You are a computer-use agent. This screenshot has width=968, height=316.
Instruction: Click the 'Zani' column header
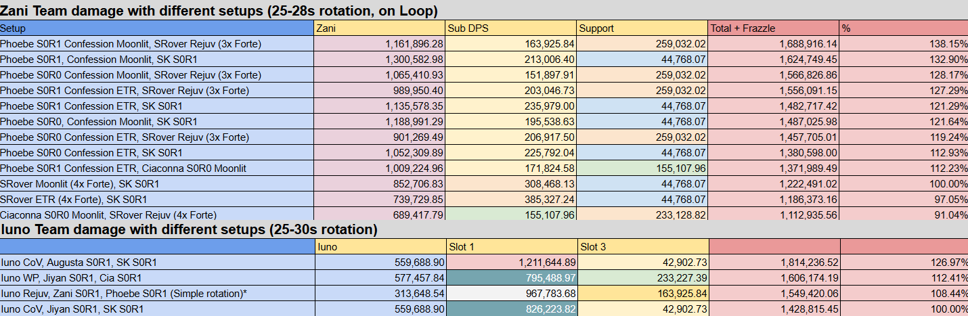[380, 28]
